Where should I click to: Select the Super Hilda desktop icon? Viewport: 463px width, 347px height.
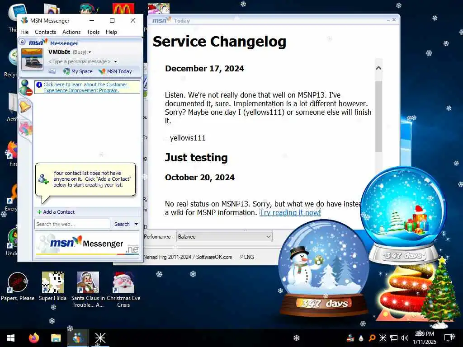(52, 287)
